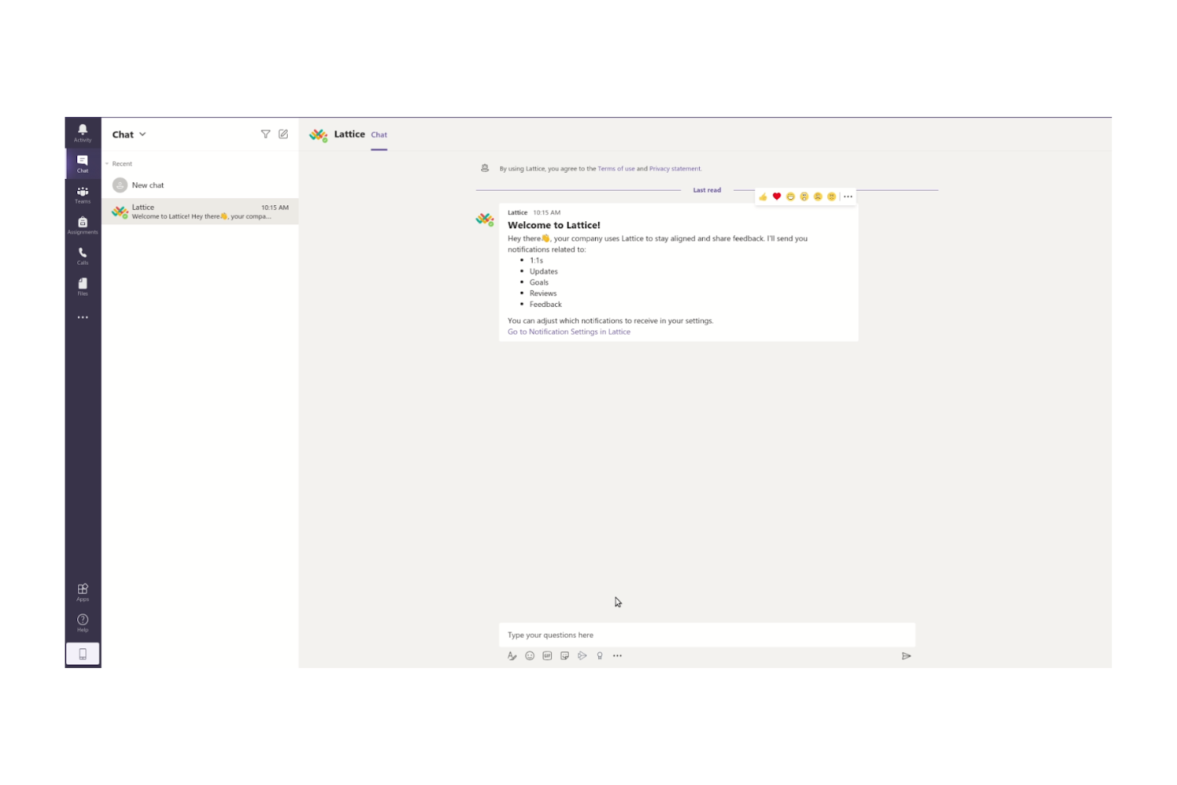React with surprised face emoji
Image resolution: width=1177 pixels, height=785 pixels.
click(804, 196)
